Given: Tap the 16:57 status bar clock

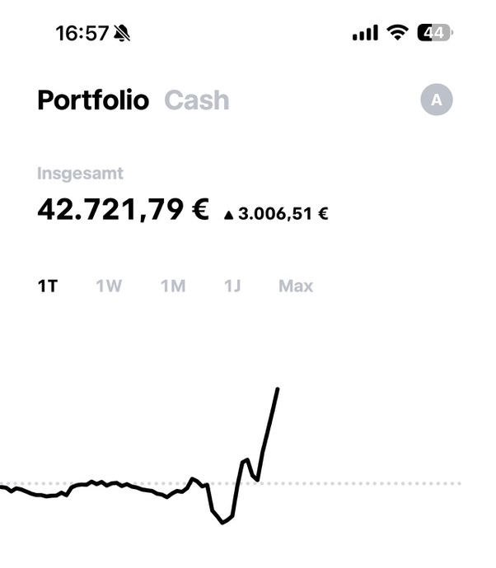Looking at the screenshot, I should [x=82, y=33].
